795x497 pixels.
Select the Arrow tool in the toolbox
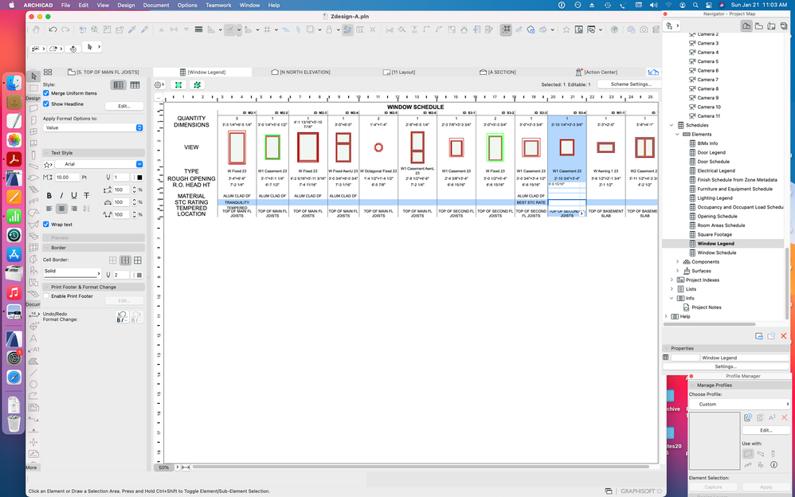[x=34, y=76]
